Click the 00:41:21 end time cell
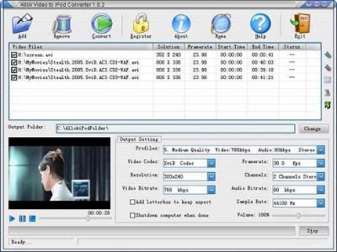Viewport: 337px width, 252px height. pos(262,78)
